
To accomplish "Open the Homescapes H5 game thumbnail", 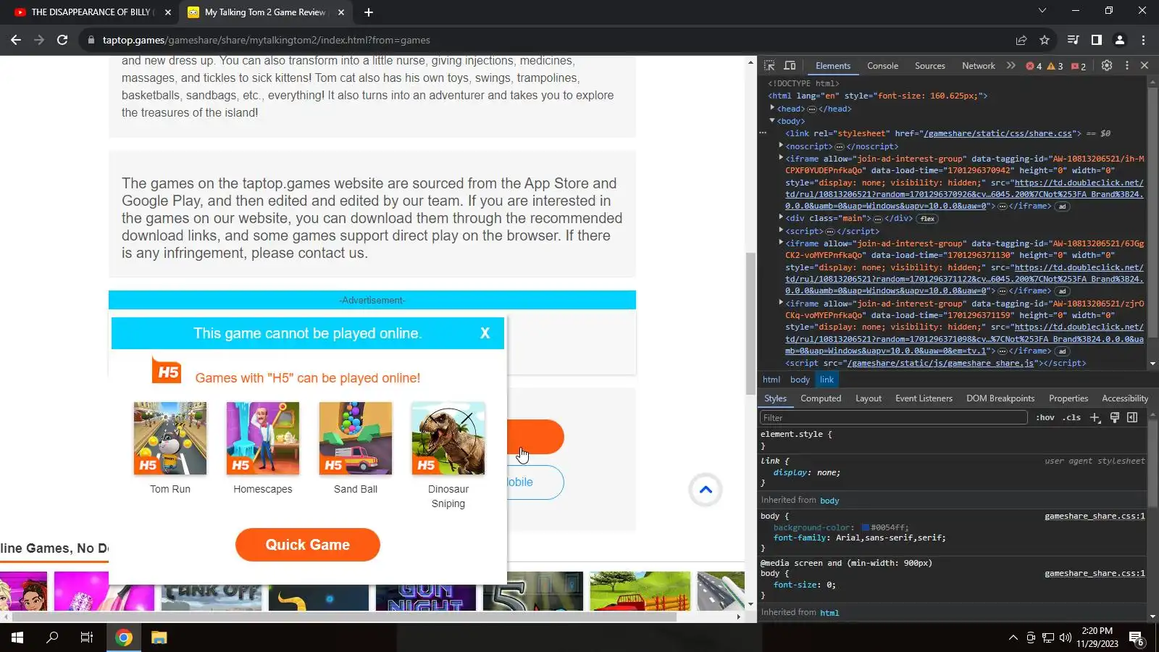I will click(x=263, y=439).
